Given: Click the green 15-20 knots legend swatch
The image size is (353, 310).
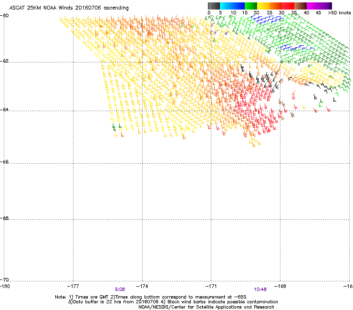Looking at the screenshot, I should (251, 6).
